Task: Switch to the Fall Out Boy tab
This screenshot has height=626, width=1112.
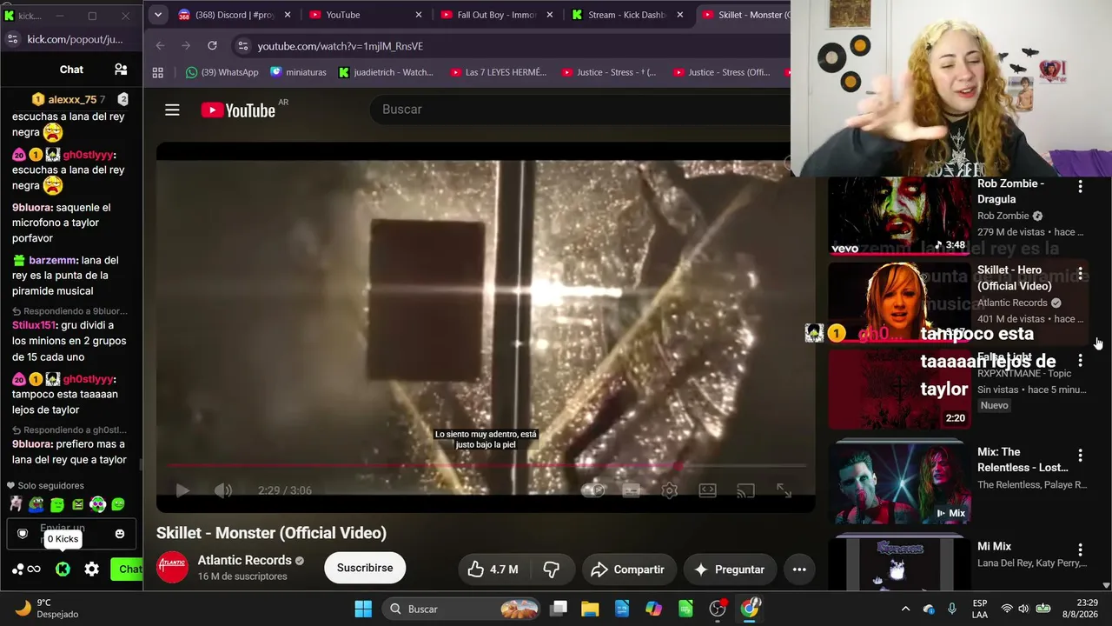Action: (x=497, y=15)
